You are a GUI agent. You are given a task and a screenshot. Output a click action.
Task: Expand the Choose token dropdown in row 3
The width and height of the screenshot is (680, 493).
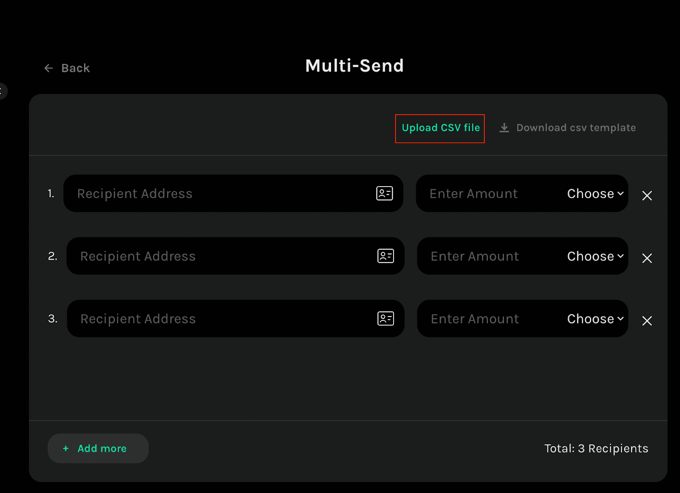point(595,319)
